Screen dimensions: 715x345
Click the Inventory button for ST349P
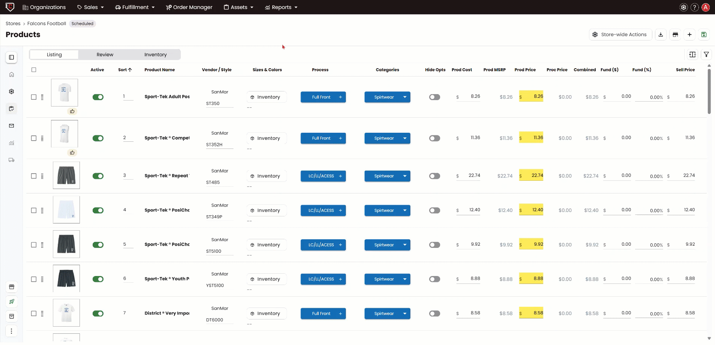[267, 210]
